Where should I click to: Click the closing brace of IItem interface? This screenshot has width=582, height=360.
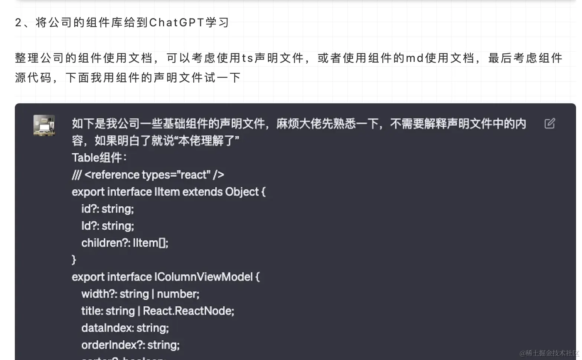pos(73,260)
